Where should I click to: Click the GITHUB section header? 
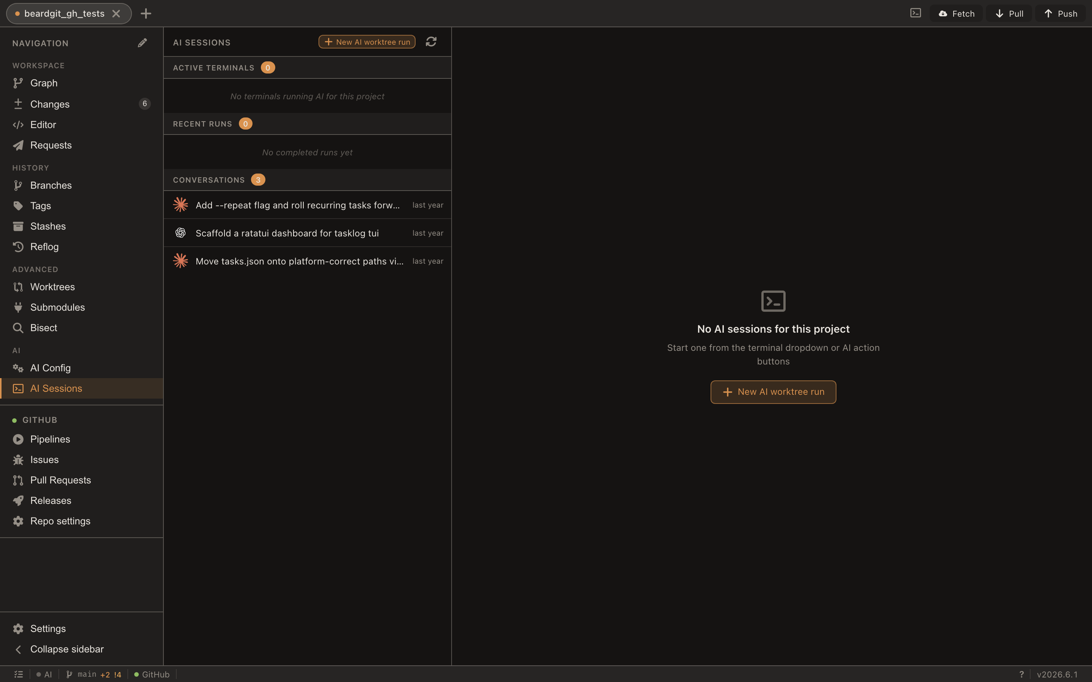tap(40, 420)
